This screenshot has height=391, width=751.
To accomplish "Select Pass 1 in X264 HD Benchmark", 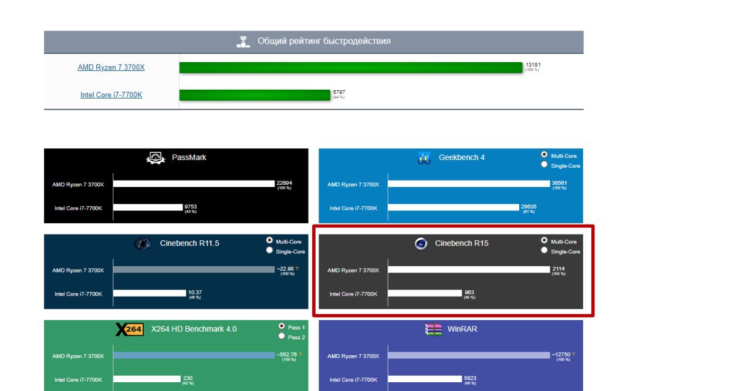I will (281, 326).
